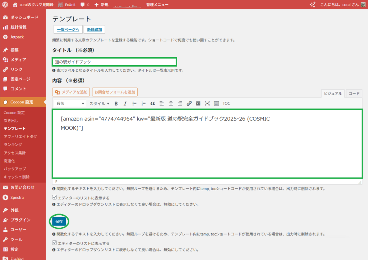Switch to the コード editor tab
The image size is (368, 260).
[354, 93]
